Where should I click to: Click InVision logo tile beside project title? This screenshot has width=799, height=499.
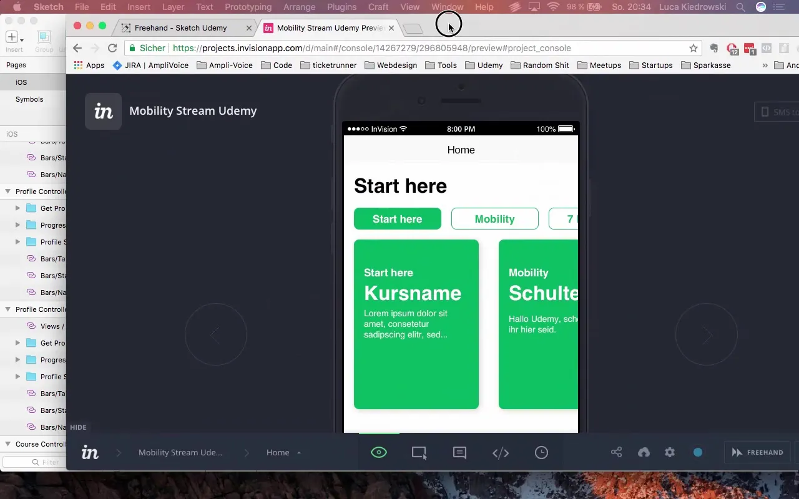(103, 111)
